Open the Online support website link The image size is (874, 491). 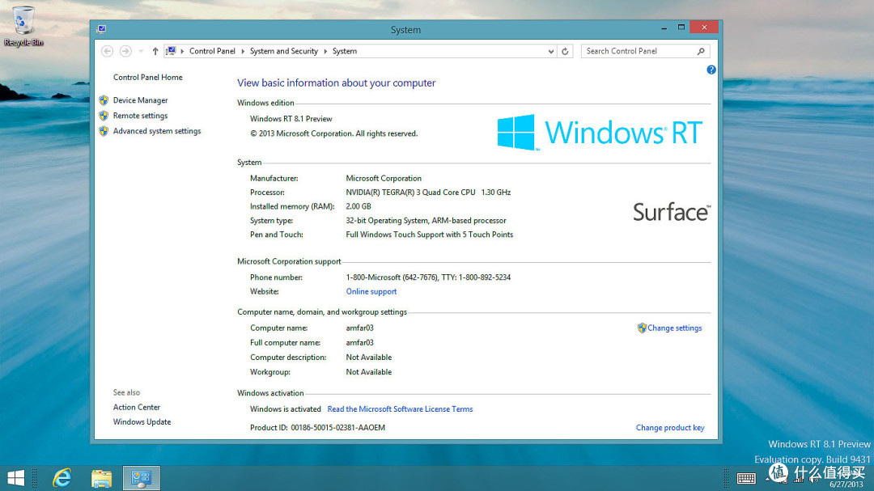pyautogui.click(x=371, y=291)
